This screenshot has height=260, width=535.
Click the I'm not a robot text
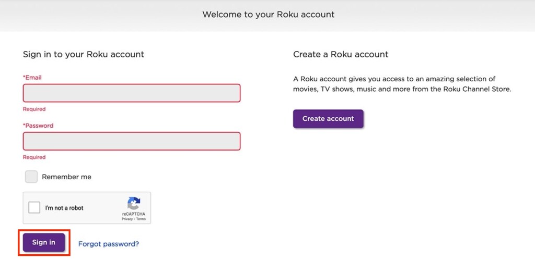tap(64, 208)
